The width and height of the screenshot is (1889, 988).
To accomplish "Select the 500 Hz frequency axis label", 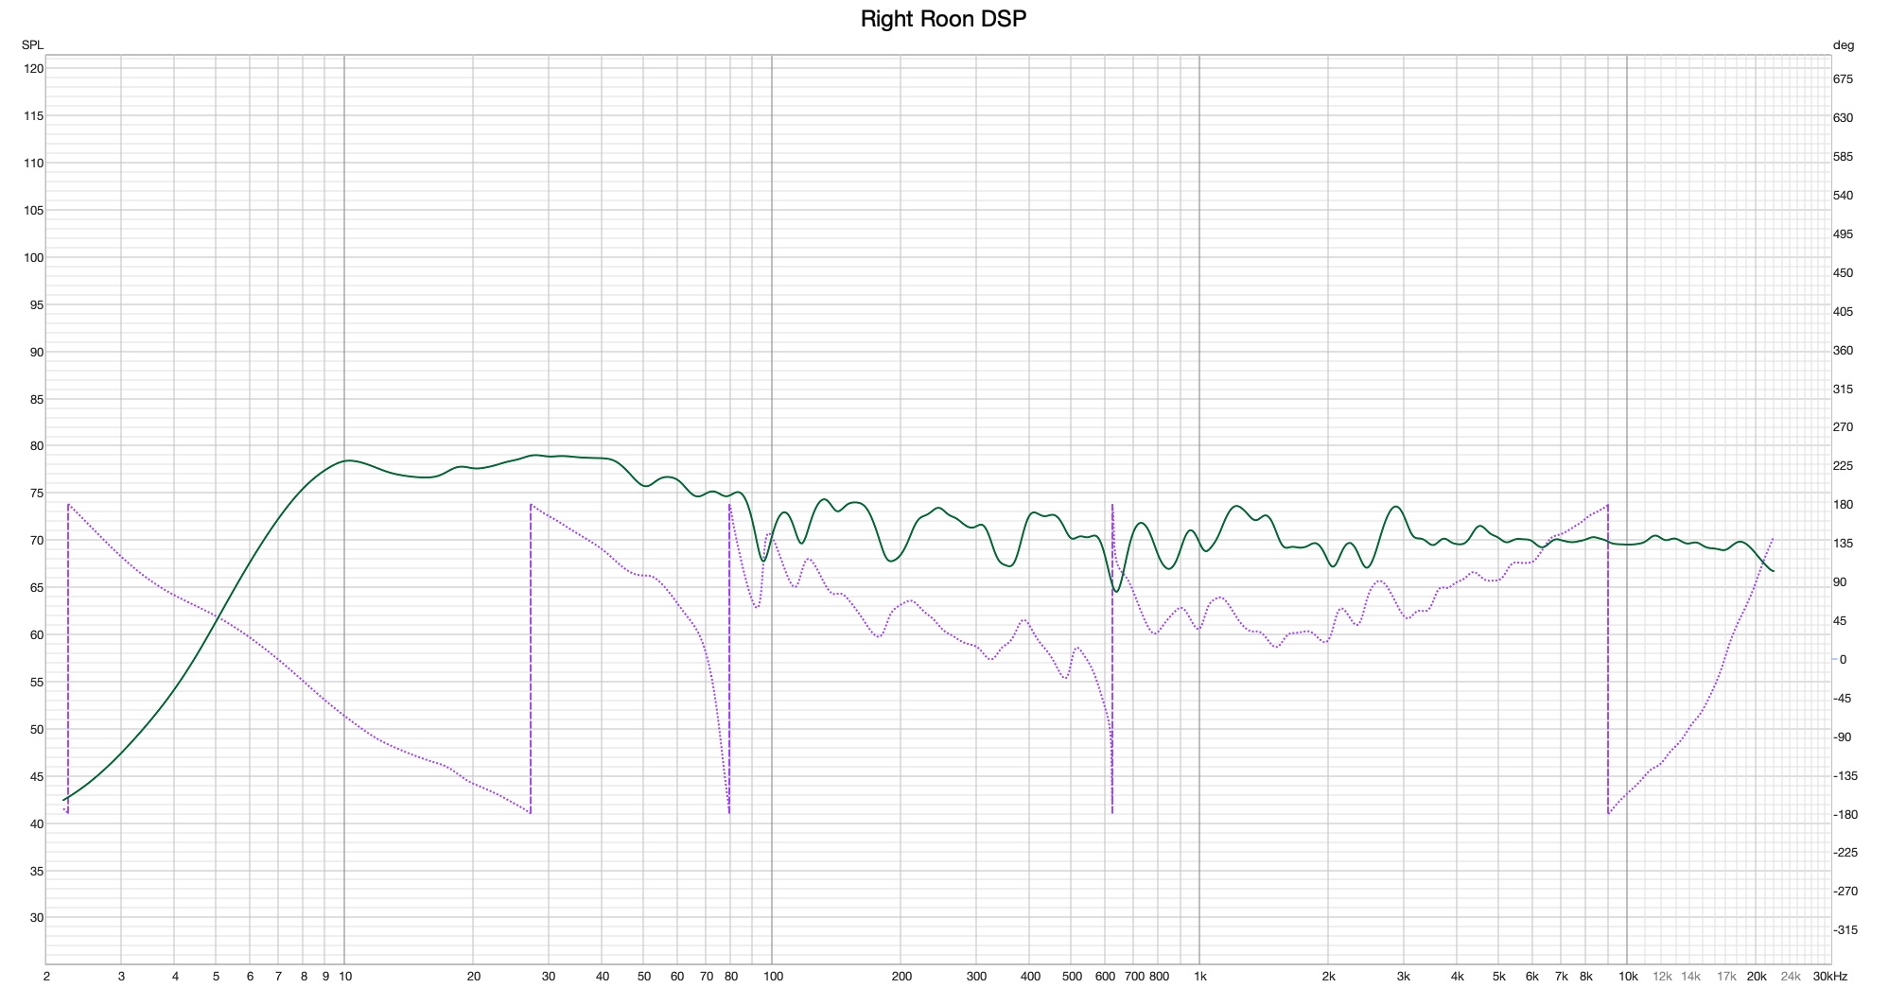I will (x=1072, y=977).
